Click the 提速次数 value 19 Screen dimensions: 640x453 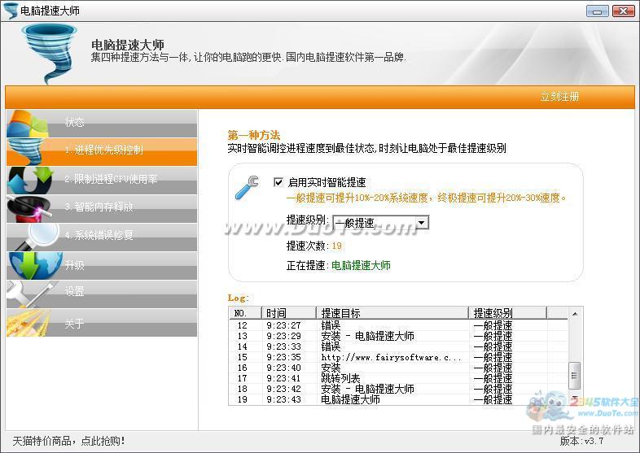pyautogui.click(x=337, y=246)
